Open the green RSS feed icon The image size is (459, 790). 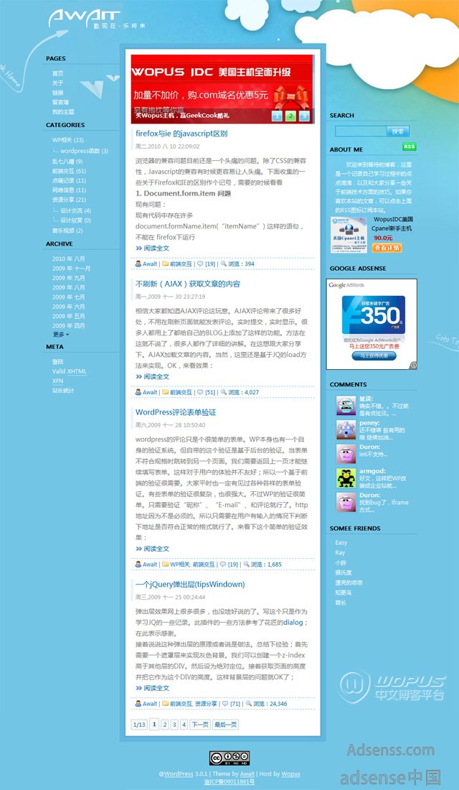coord(410,147)
